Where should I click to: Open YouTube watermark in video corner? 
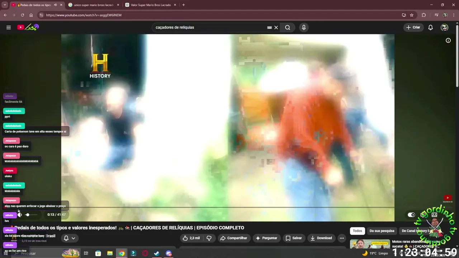448,198
